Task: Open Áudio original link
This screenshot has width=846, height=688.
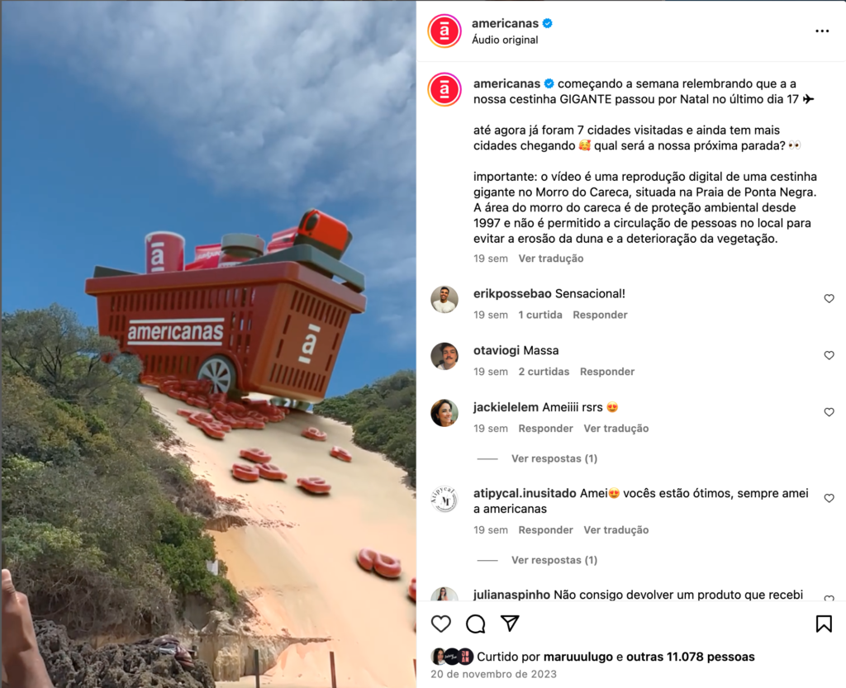Action: tap(505, 40)
